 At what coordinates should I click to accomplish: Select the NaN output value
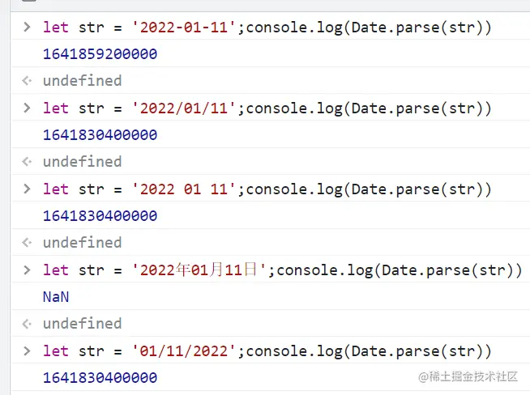pyautogui.click(x=56, y=297)
